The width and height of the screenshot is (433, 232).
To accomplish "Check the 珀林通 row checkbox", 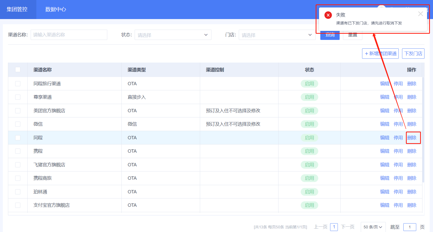I will tap(18, 192).
